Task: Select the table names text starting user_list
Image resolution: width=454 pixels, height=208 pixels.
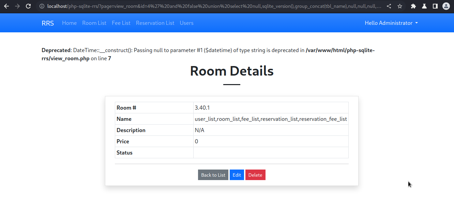Action: coord(271,119)
